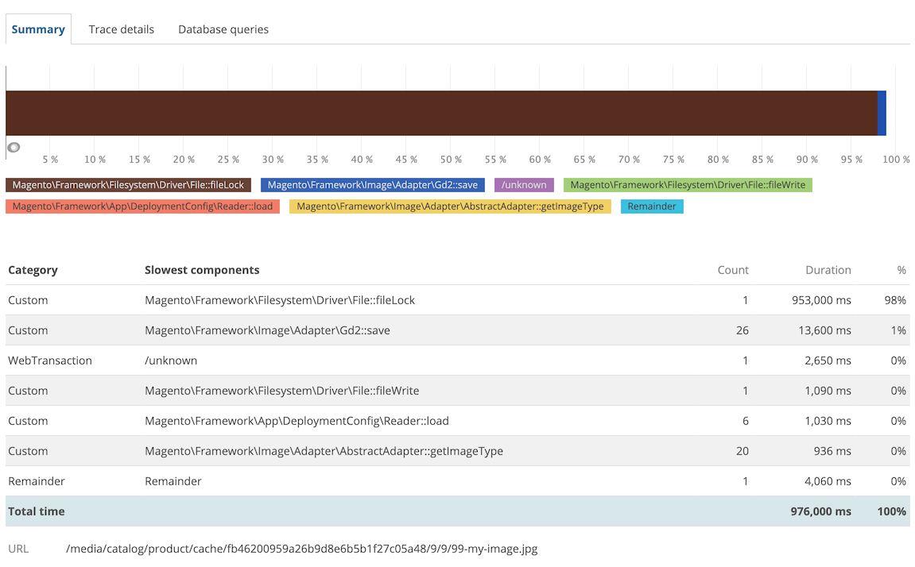915x567 pixels.
Task: Click the 50 % axis label
Action: (451, 160)
